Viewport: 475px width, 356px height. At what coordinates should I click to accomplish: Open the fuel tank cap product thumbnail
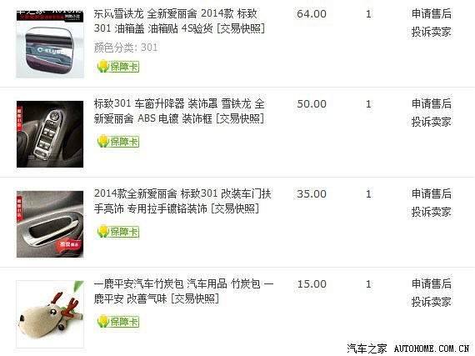point(50,44)
